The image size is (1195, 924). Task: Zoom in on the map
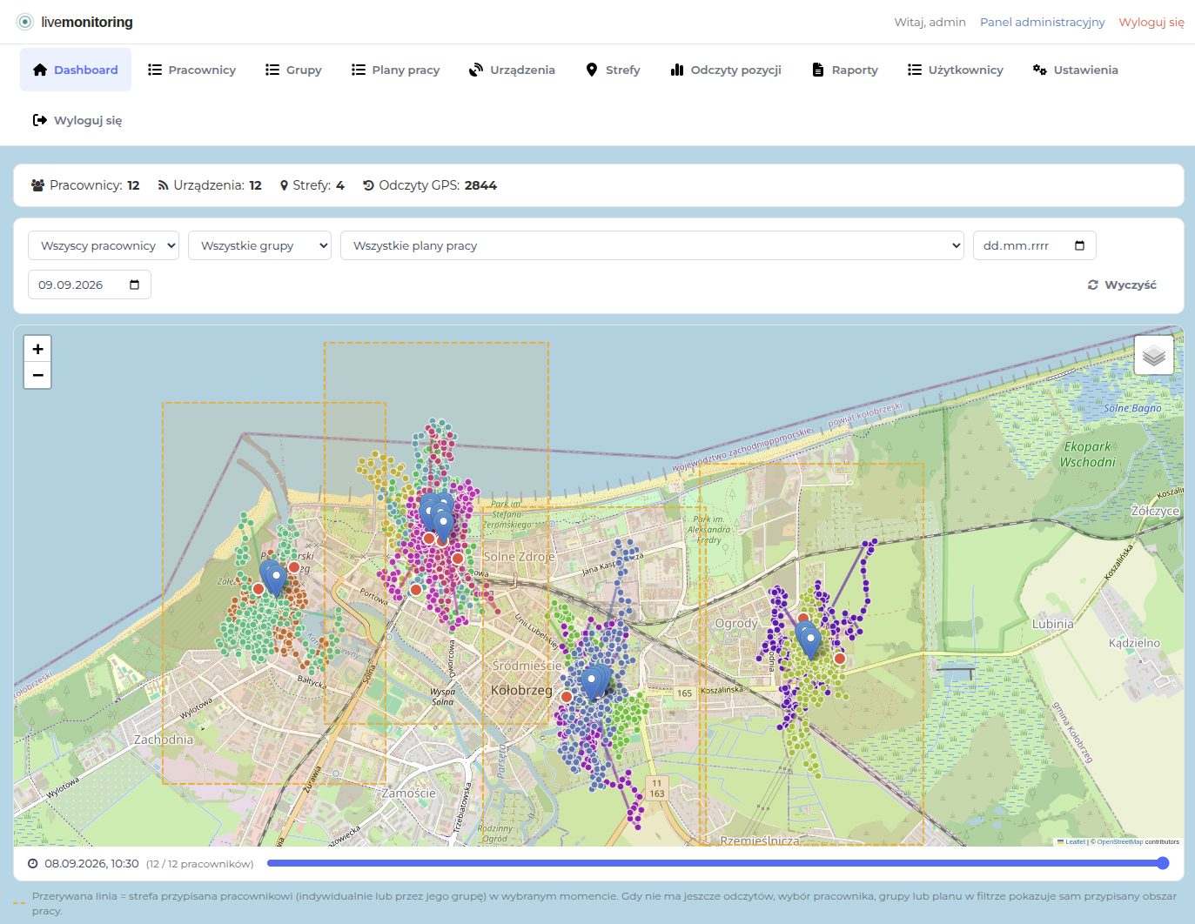[x=37, y=349]
